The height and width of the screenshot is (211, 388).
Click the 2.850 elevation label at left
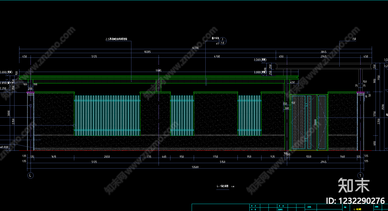pyautogui.click(x=6, y=83)
